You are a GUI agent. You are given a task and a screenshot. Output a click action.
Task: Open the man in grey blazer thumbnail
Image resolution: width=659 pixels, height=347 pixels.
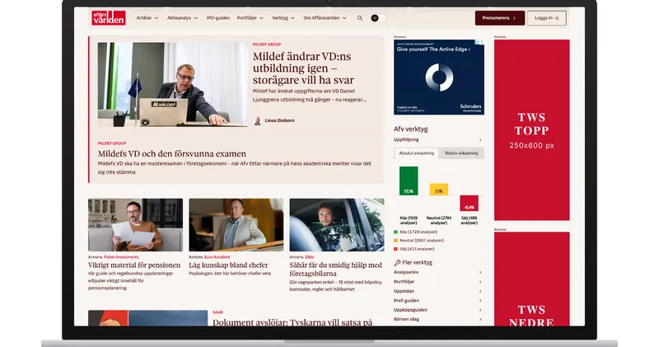coord(236,225)
